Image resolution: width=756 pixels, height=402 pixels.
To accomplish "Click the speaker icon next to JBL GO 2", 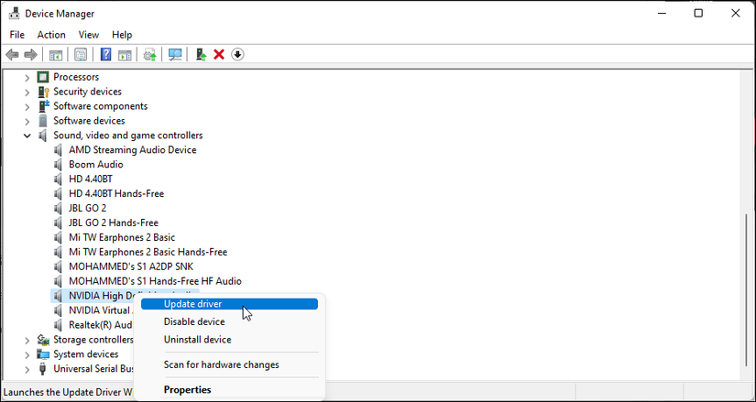I will 59,208.
